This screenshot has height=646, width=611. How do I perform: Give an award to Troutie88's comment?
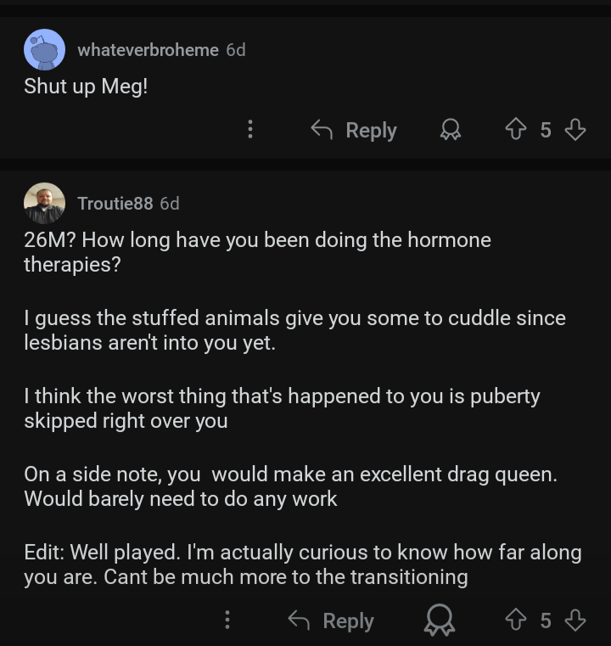[439, 621]
